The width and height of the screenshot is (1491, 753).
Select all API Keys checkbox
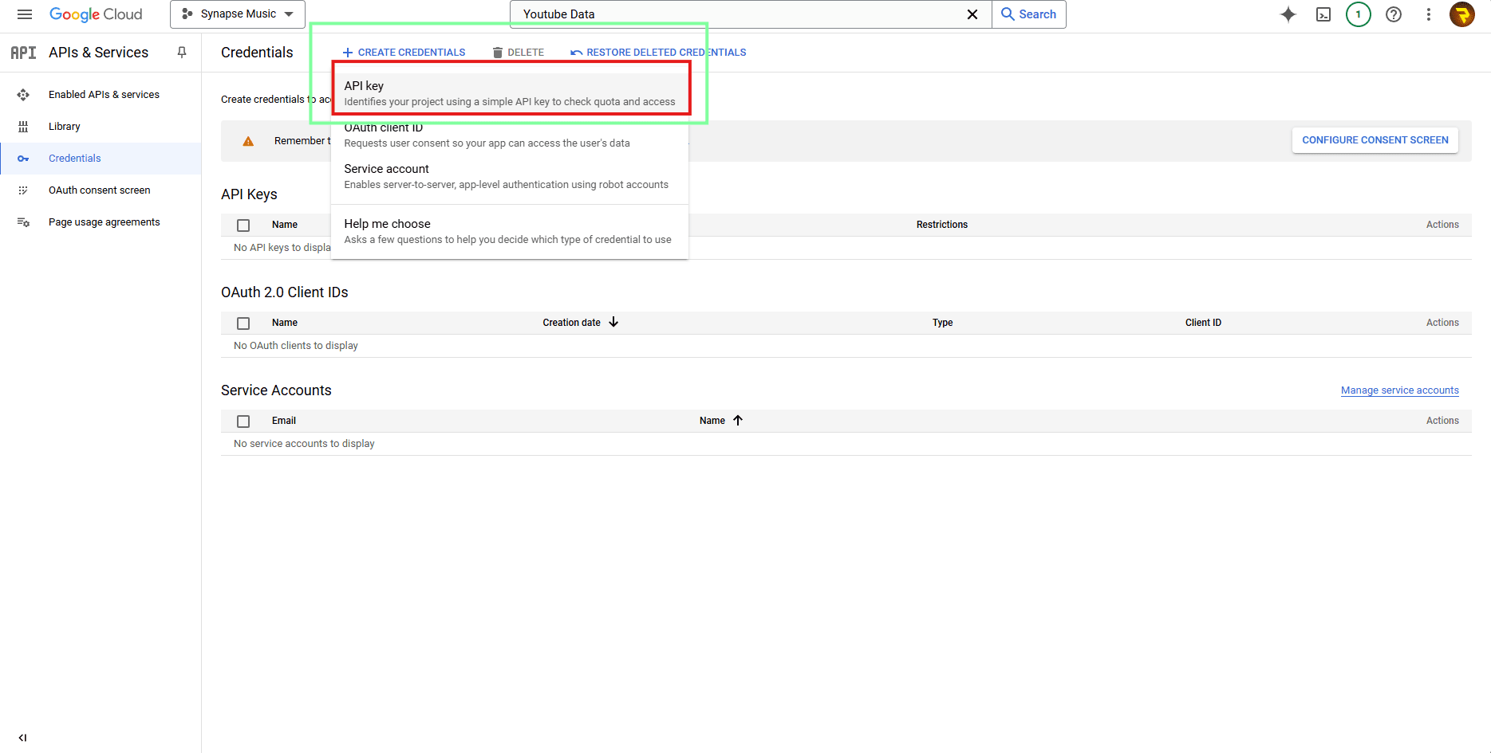(x=243, y=226)
